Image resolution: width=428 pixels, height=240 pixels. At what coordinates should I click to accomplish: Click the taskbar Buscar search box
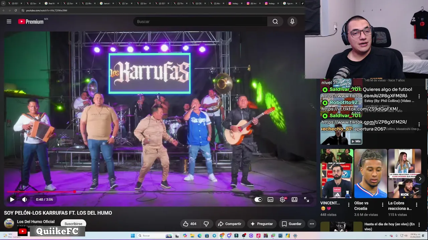(154, 236)
